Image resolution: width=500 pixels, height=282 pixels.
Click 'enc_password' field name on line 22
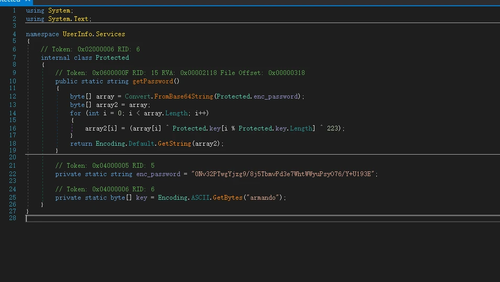pyautogui.click(x=158, y=174)
